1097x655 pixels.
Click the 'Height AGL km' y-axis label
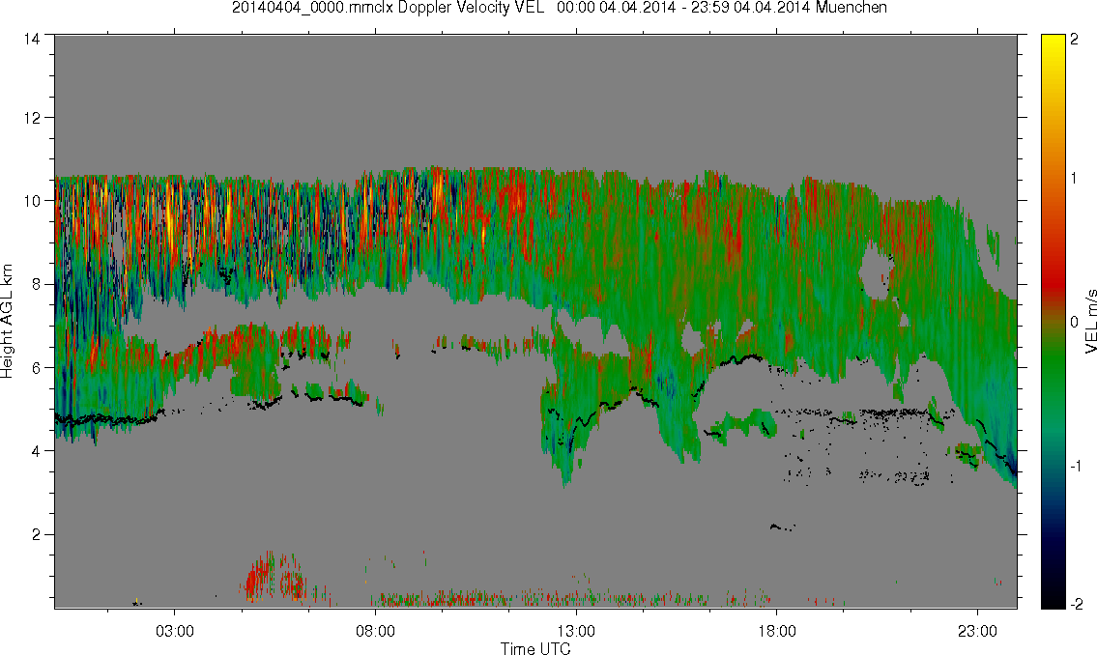(x=8, y=322)
